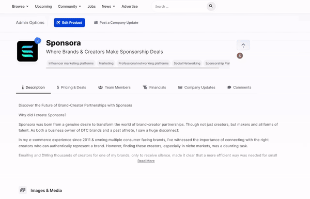Screen dimensions: 310x199
Task: Open the News dropdown menu
Action: click(109, 6)
